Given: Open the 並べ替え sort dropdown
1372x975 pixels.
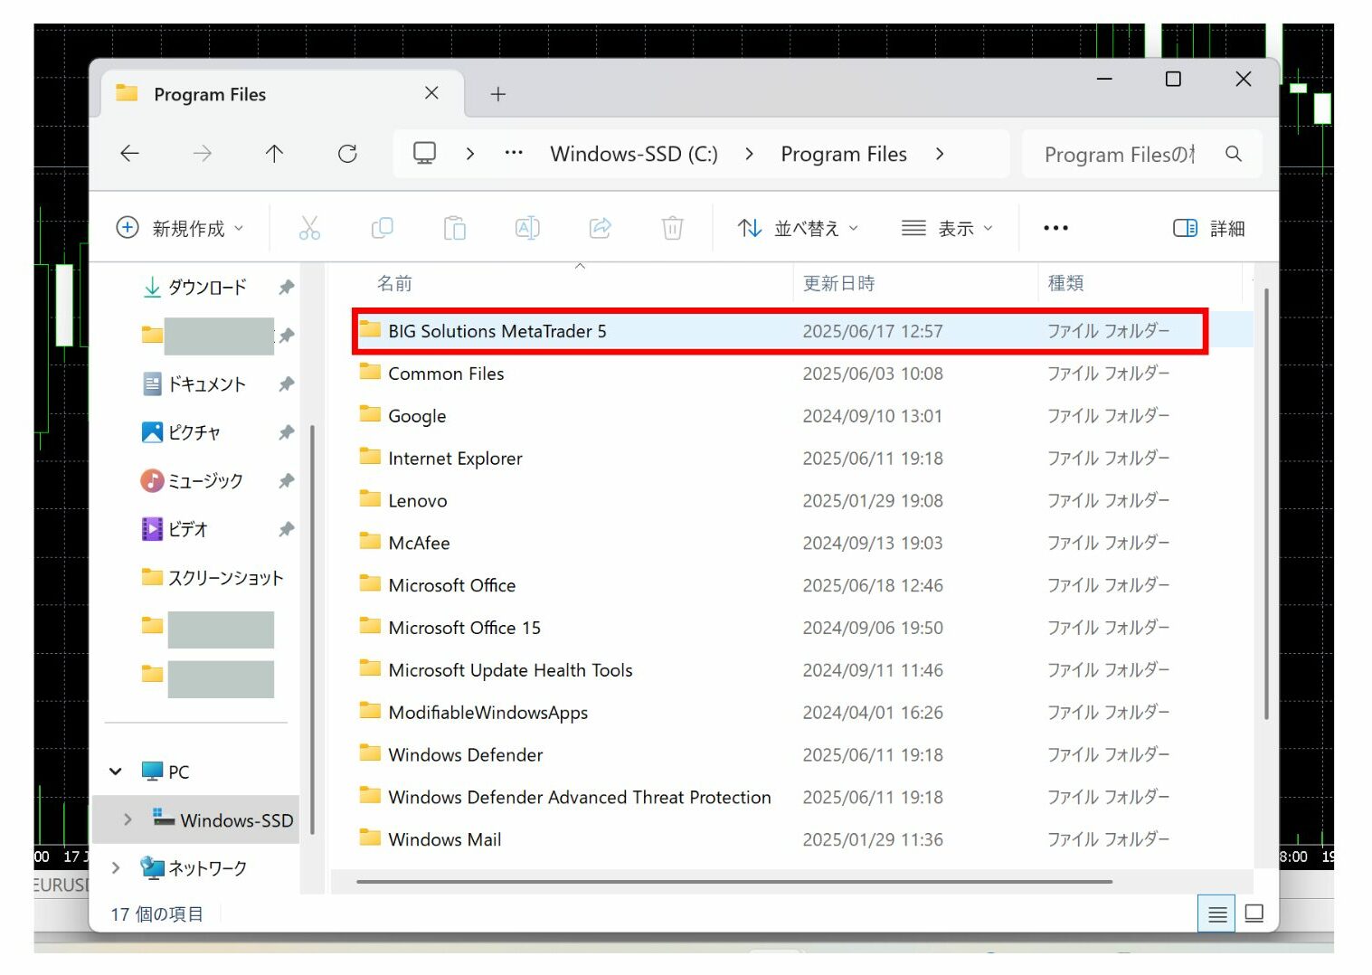Looking at the screenshot, I should (797, 228).
